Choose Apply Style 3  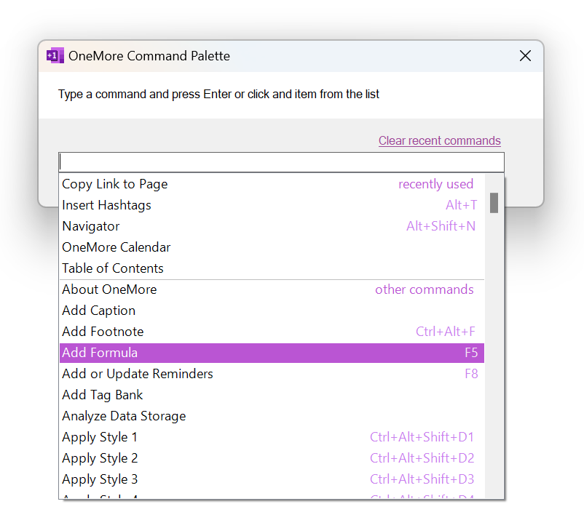[x=100, y=479]
